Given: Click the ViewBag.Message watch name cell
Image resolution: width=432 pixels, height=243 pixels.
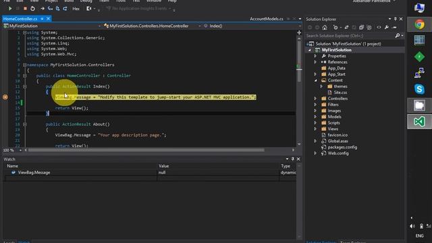Looking at the screenshot, I should pos(34,173).
